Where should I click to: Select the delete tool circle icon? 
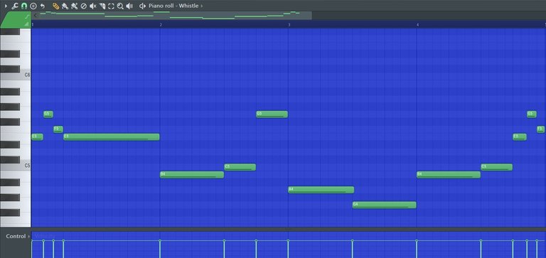click(83, 6)
